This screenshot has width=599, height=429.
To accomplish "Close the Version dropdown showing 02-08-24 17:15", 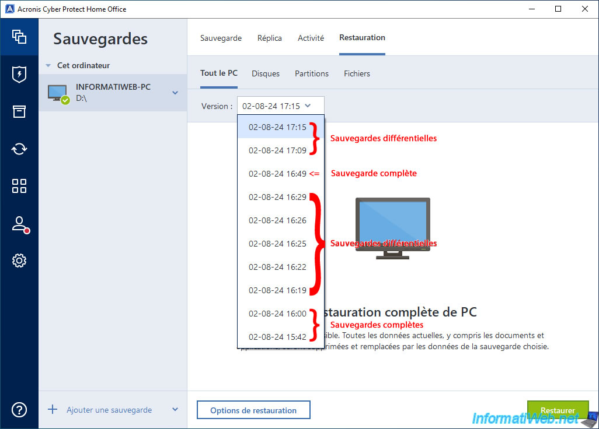I will [281, 106].
